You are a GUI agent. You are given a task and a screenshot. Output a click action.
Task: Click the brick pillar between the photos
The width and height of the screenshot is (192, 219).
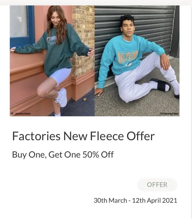click(x=83, y=40)
